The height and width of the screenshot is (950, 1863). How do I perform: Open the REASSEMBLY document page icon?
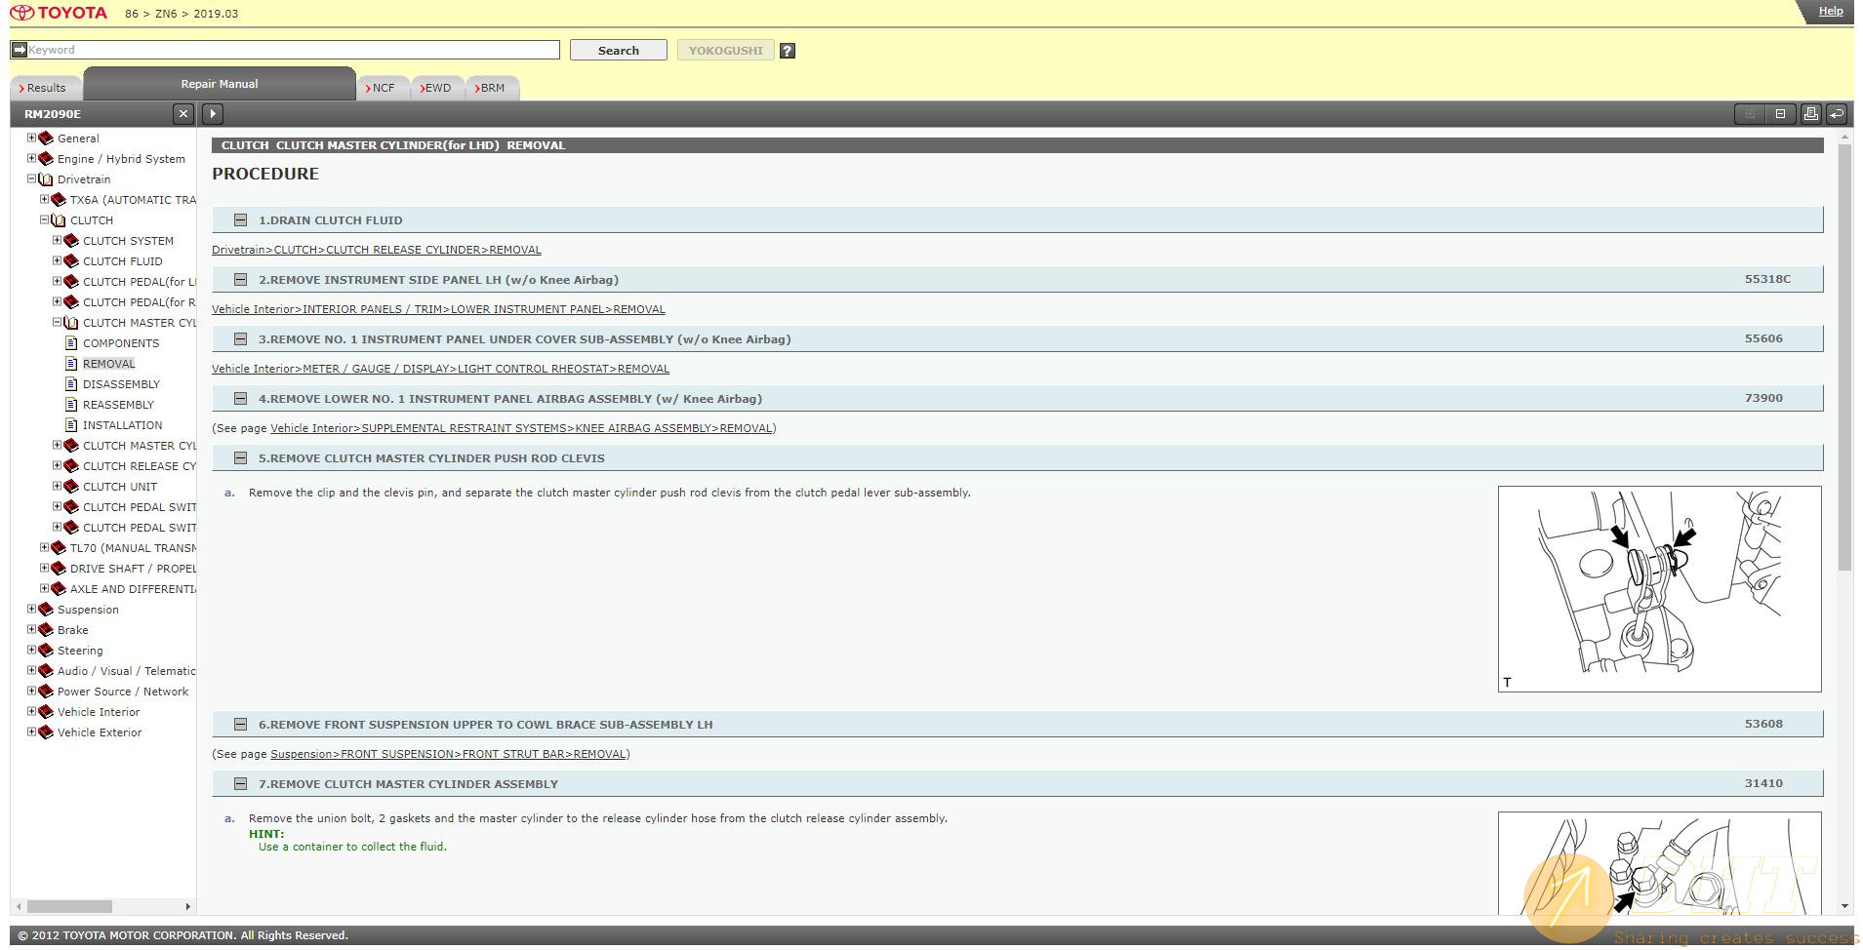tap(71, 405)
